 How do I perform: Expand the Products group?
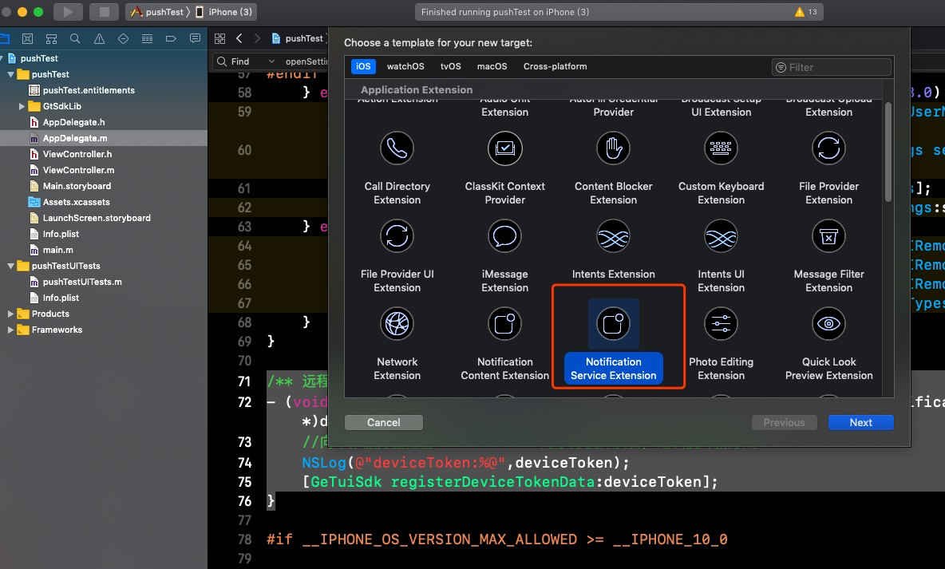(10, 314)
